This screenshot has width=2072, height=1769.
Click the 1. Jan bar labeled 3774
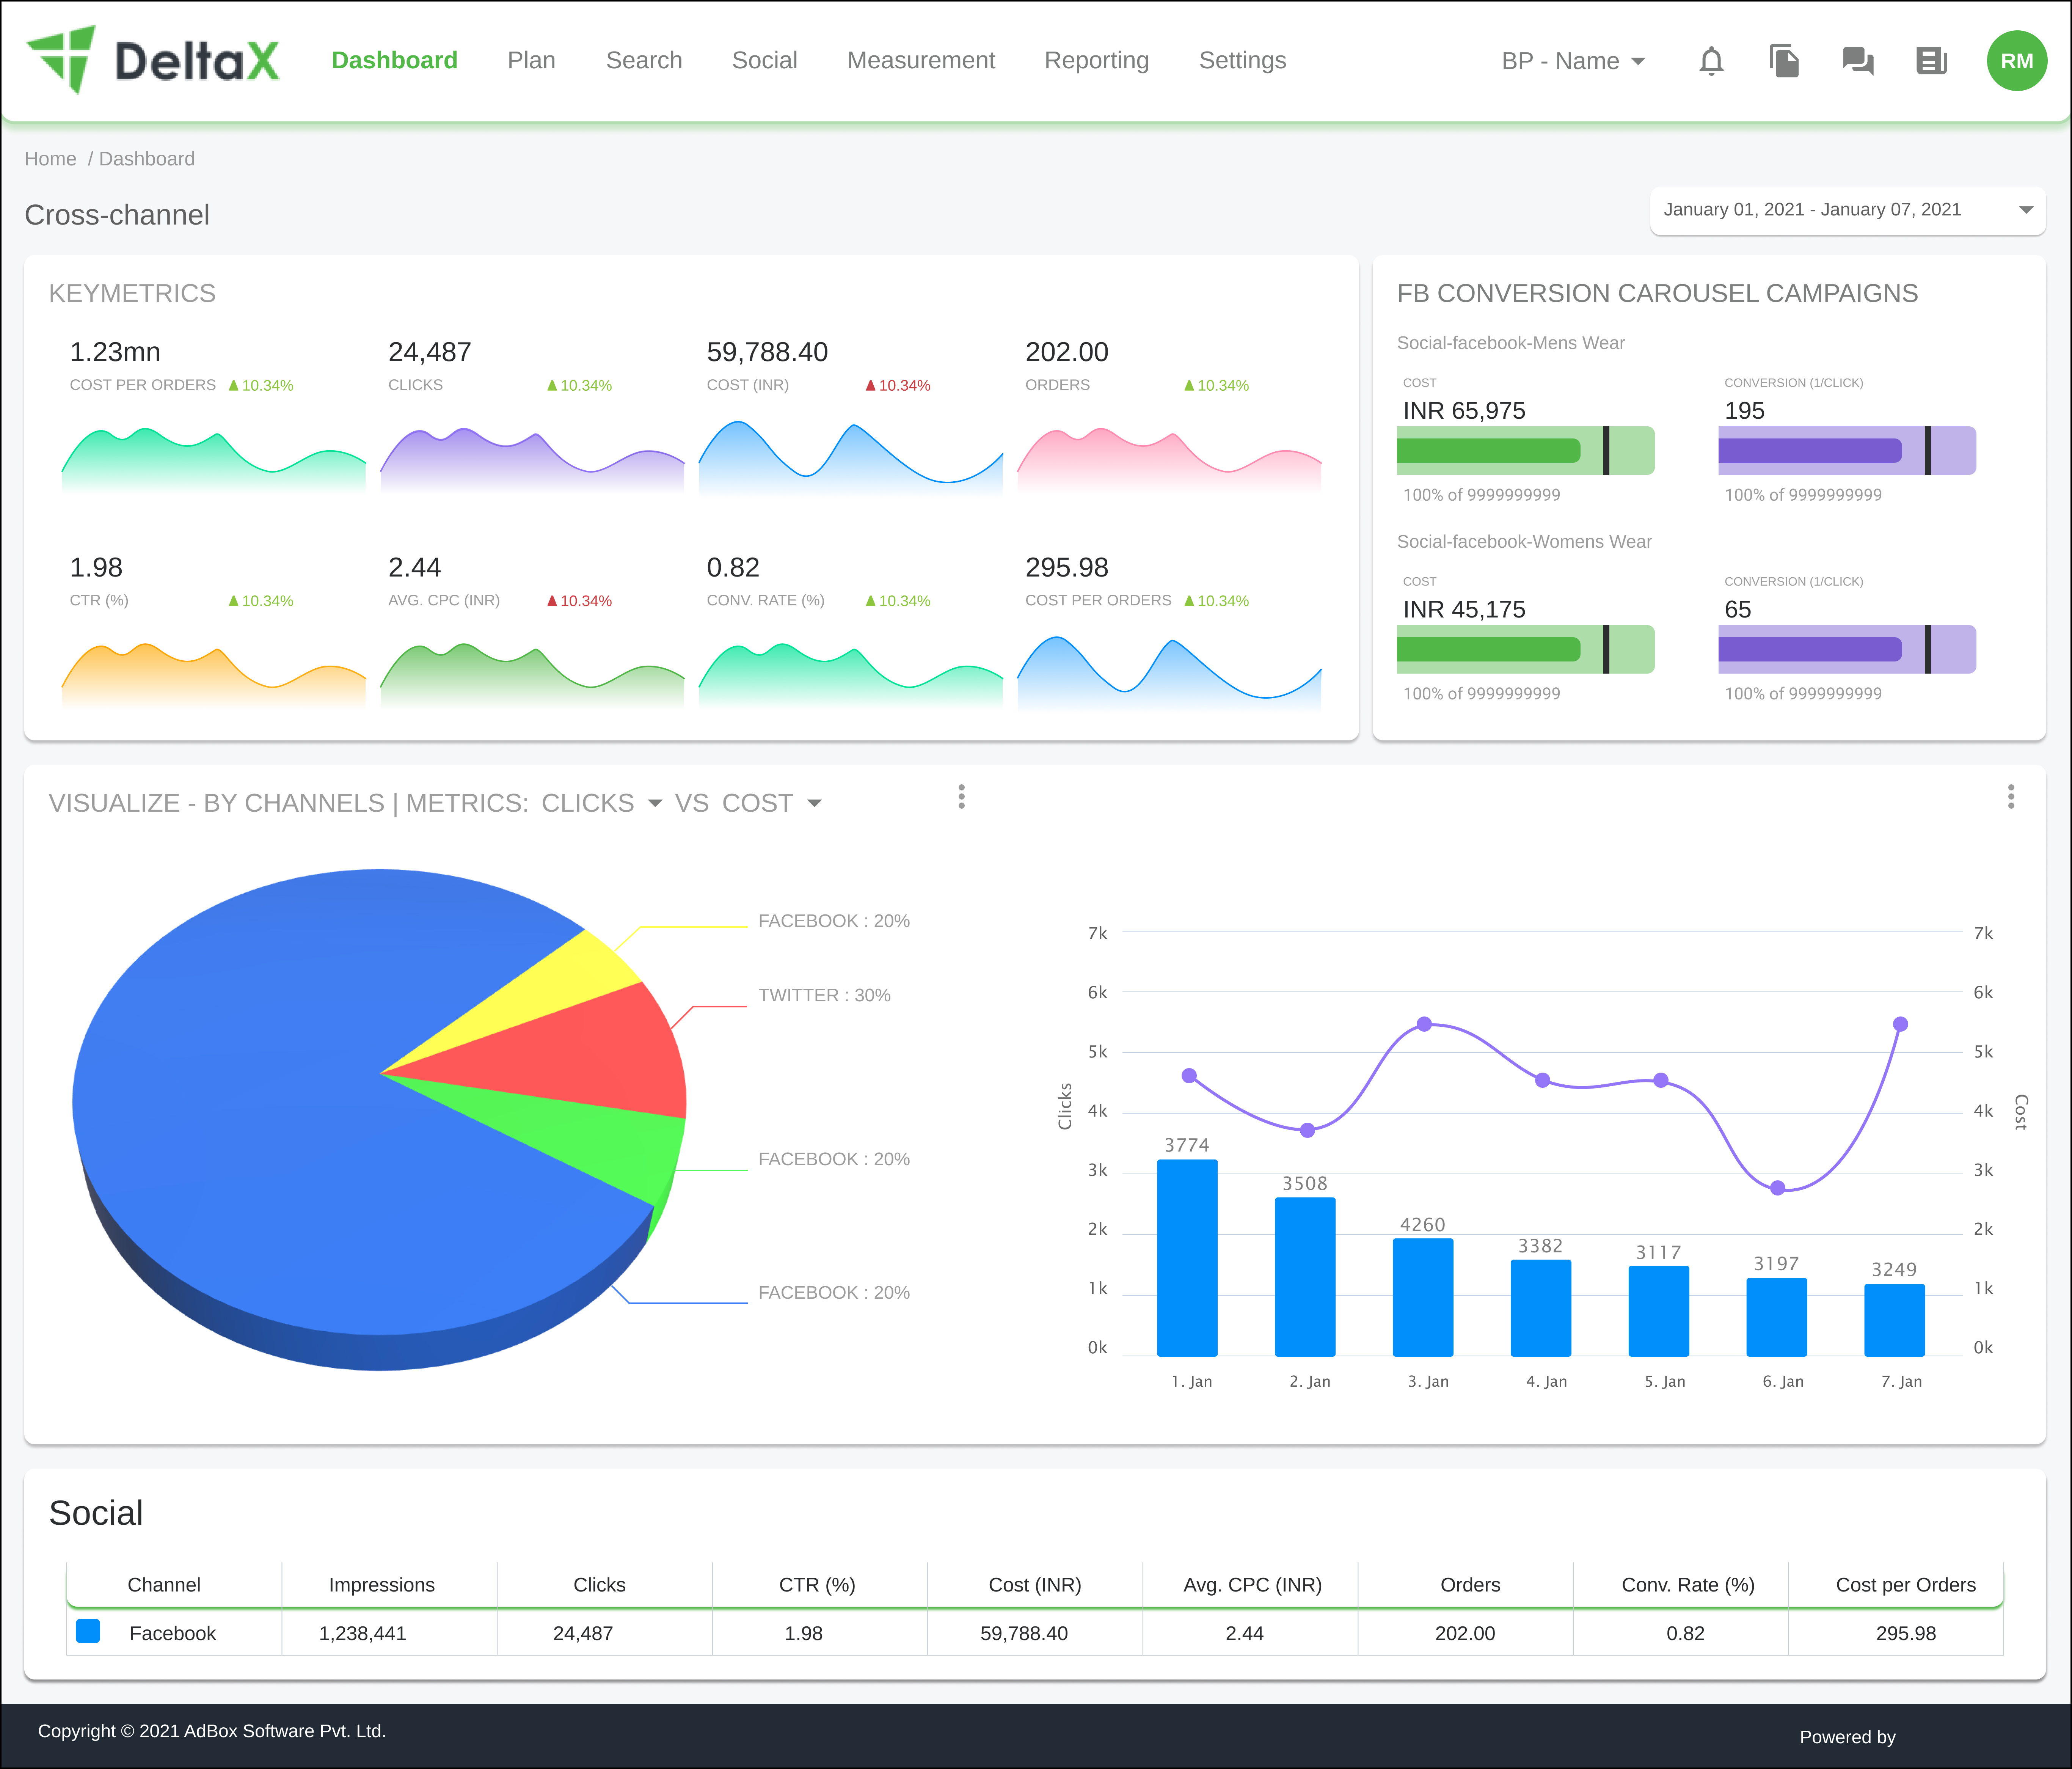(1187, 1258)
